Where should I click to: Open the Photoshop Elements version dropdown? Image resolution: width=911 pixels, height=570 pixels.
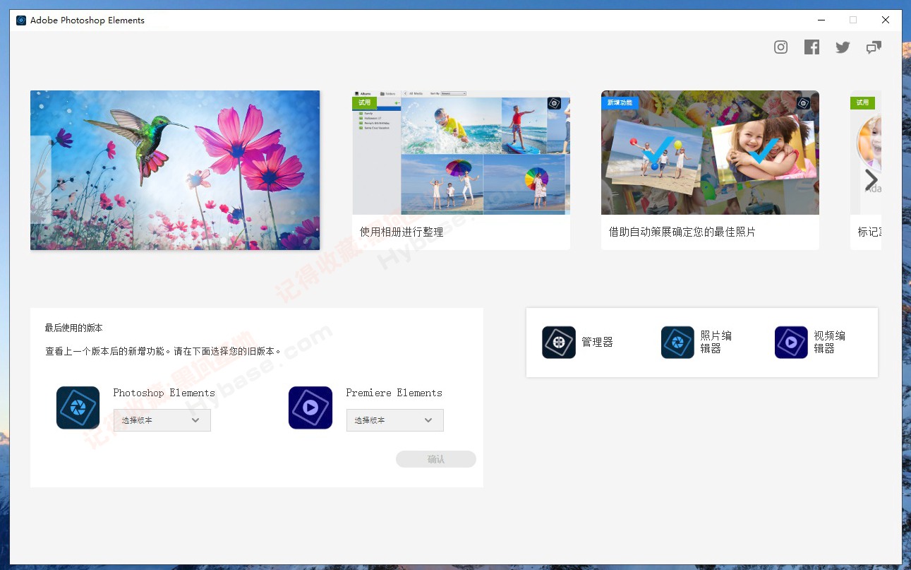pyautogui.click(x=162, y=420)
